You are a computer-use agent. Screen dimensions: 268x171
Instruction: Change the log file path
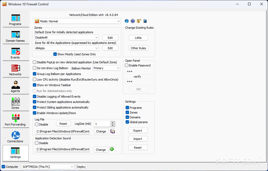(101, 131)
